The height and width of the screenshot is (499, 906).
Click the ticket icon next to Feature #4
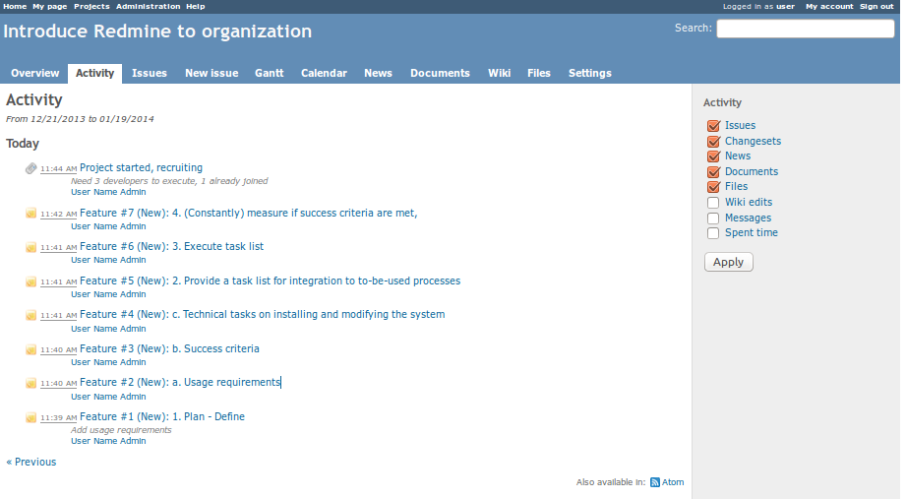[x=30, y=315]
